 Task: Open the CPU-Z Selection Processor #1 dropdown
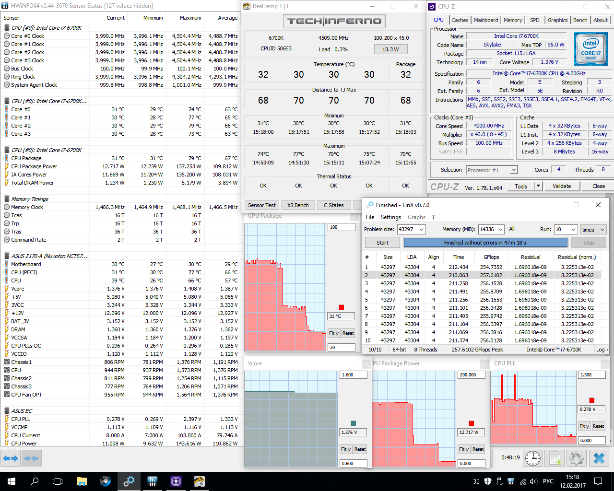(x=492, y=170)
